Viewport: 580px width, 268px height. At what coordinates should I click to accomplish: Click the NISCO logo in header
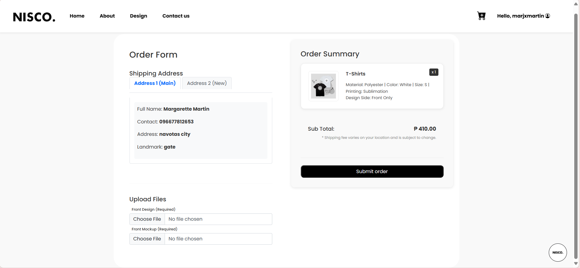[x=34, y=17]
